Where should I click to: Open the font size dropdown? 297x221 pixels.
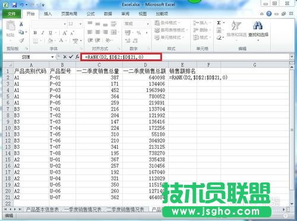click(x=80, y=24)
